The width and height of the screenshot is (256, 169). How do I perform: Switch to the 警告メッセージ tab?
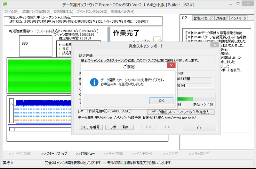[x=203, y=18]
